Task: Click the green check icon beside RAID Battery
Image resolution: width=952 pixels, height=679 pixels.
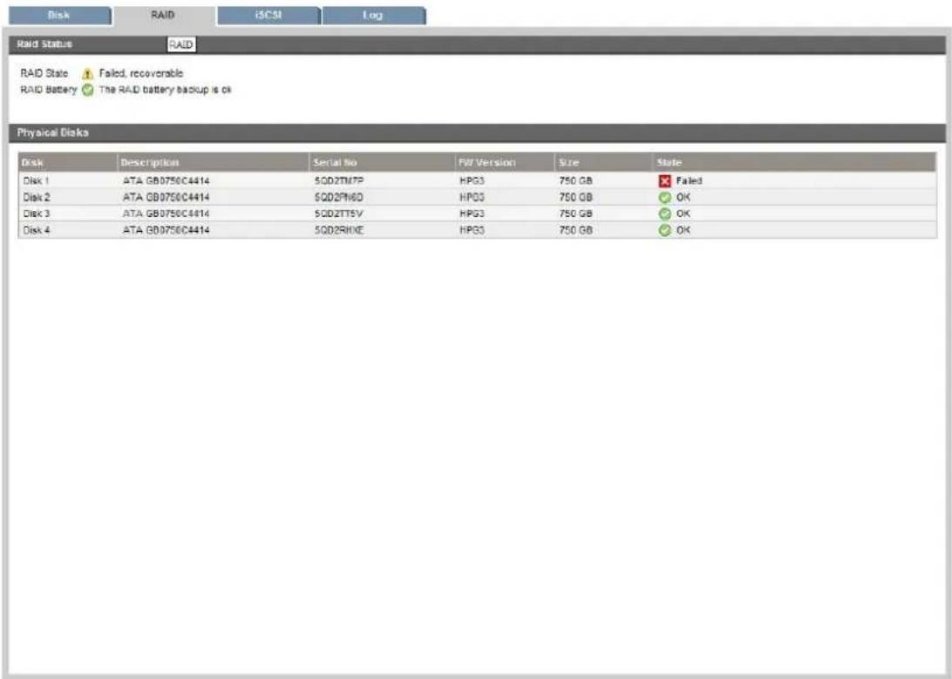Action: click(x=88, y=90)
